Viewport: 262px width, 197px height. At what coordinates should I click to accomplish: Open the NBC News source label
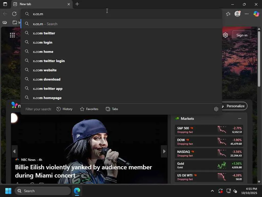28,160
